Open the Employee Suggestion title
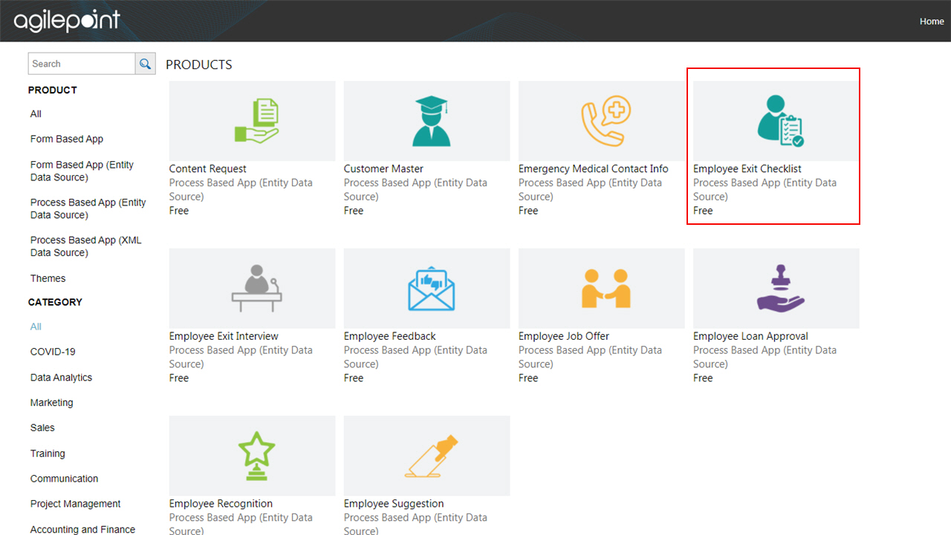The height and width of the screenshot is (535, 951). click(x=394, y=504)
